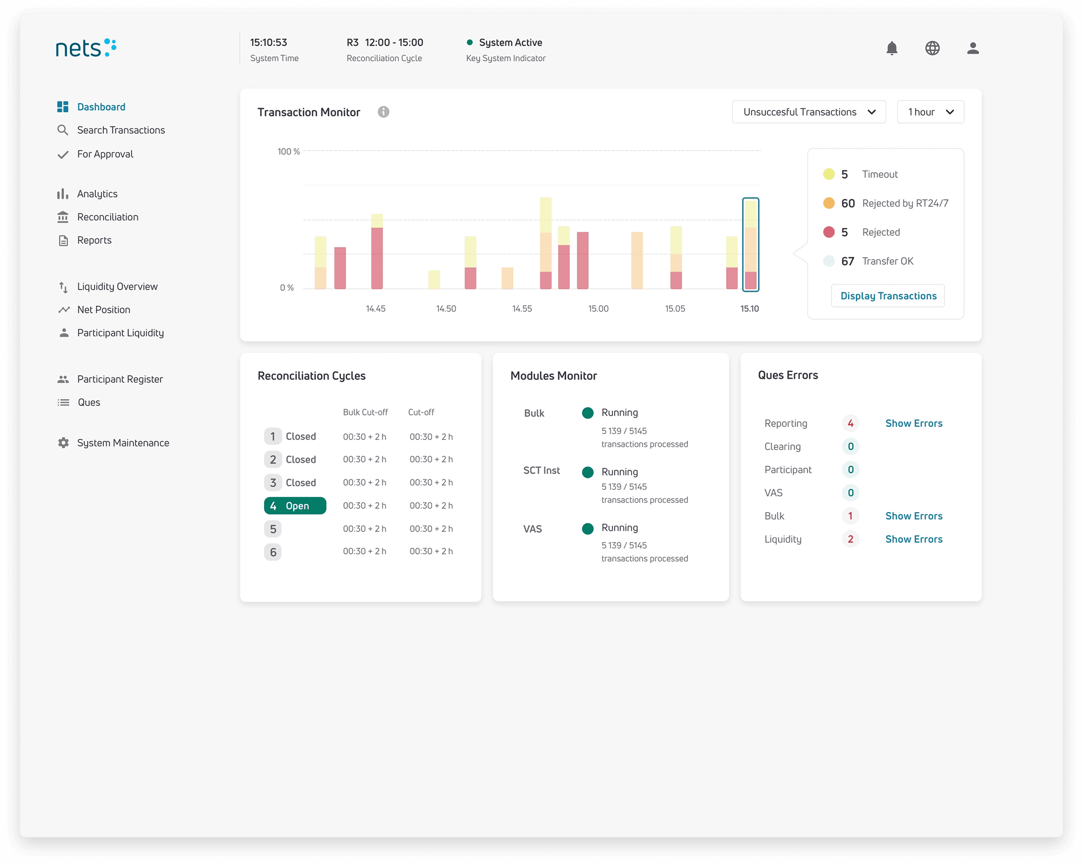Open Participant Register menu item

click(x=120, y=379)
